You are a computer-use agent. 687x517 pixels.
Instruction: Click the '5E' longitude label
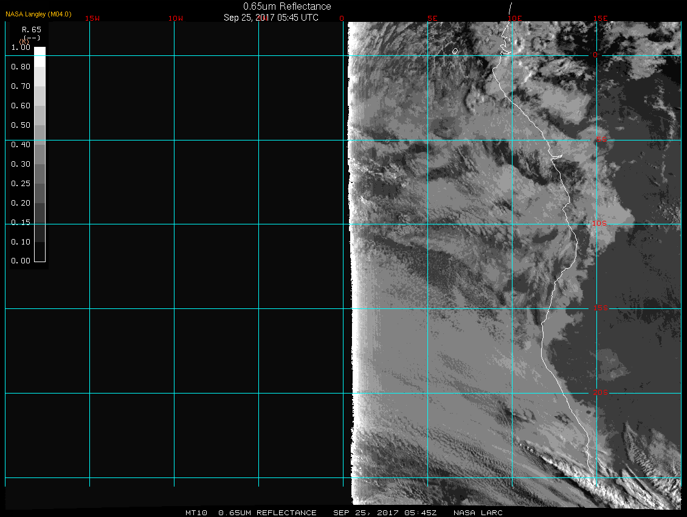click(432, 18)
